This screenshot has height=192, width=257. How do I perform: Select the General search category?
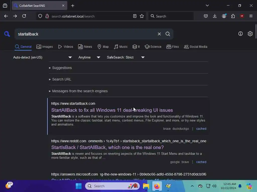(23, 47)
